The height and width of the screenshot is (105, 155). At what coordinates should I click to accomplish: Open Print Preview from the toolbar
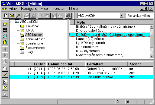click(33, 16)
